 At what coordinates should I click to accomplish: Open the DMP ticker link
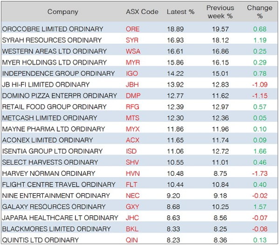(x=133, y=96)
